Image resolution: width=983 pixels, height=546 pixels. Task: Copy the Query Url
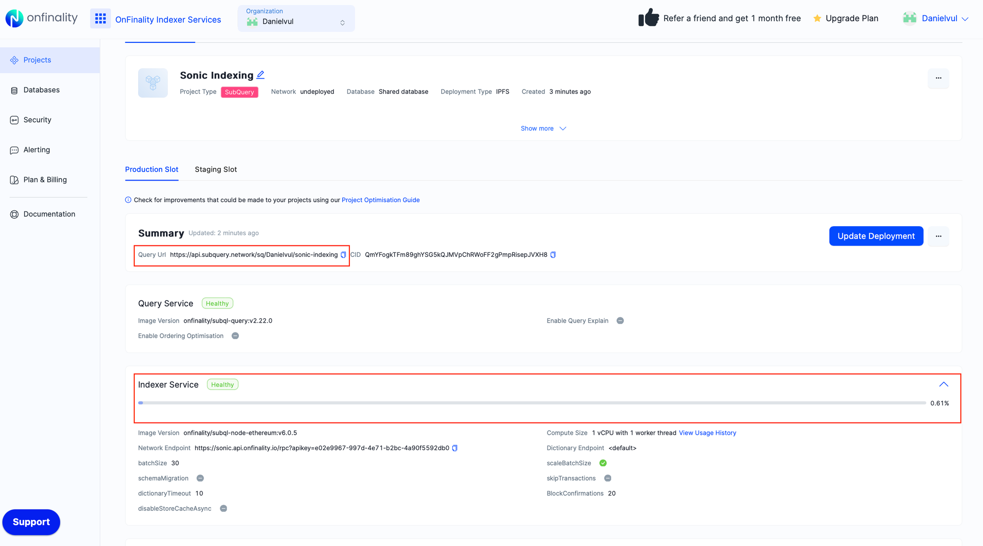[343, 255]
